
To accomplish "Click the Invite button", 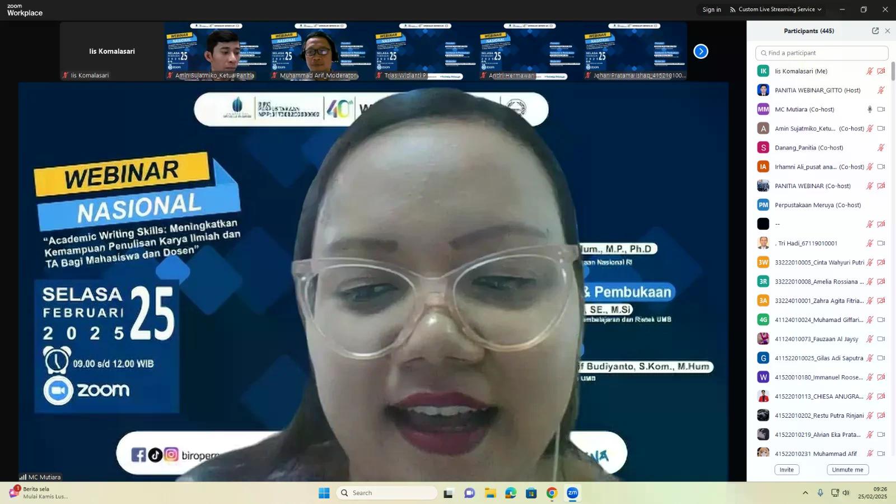I will [x=787, y=470].
